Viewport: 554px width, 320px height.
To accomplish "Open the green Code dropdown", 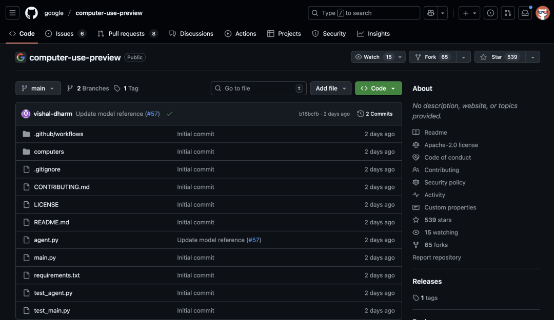I will 378,88.
